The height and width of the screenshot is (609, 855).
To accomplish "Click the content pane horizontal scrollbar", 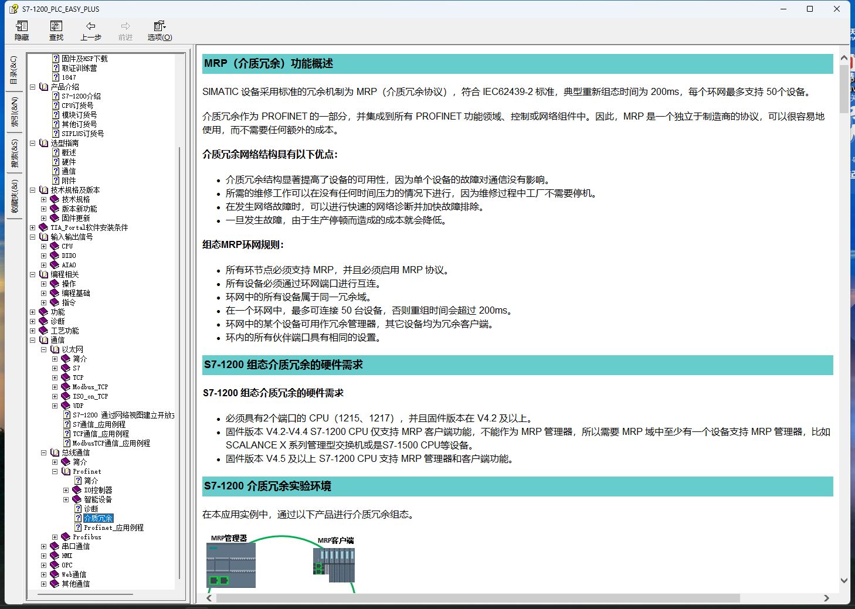I will coord(478,598).
